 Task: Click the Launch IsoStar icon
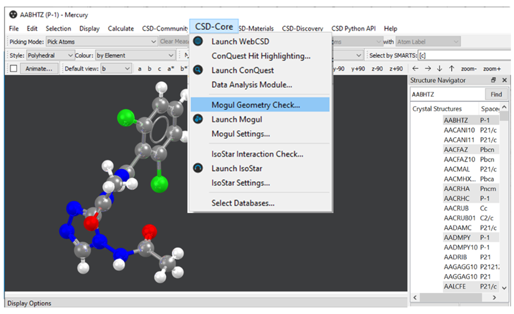pos(198,168)
